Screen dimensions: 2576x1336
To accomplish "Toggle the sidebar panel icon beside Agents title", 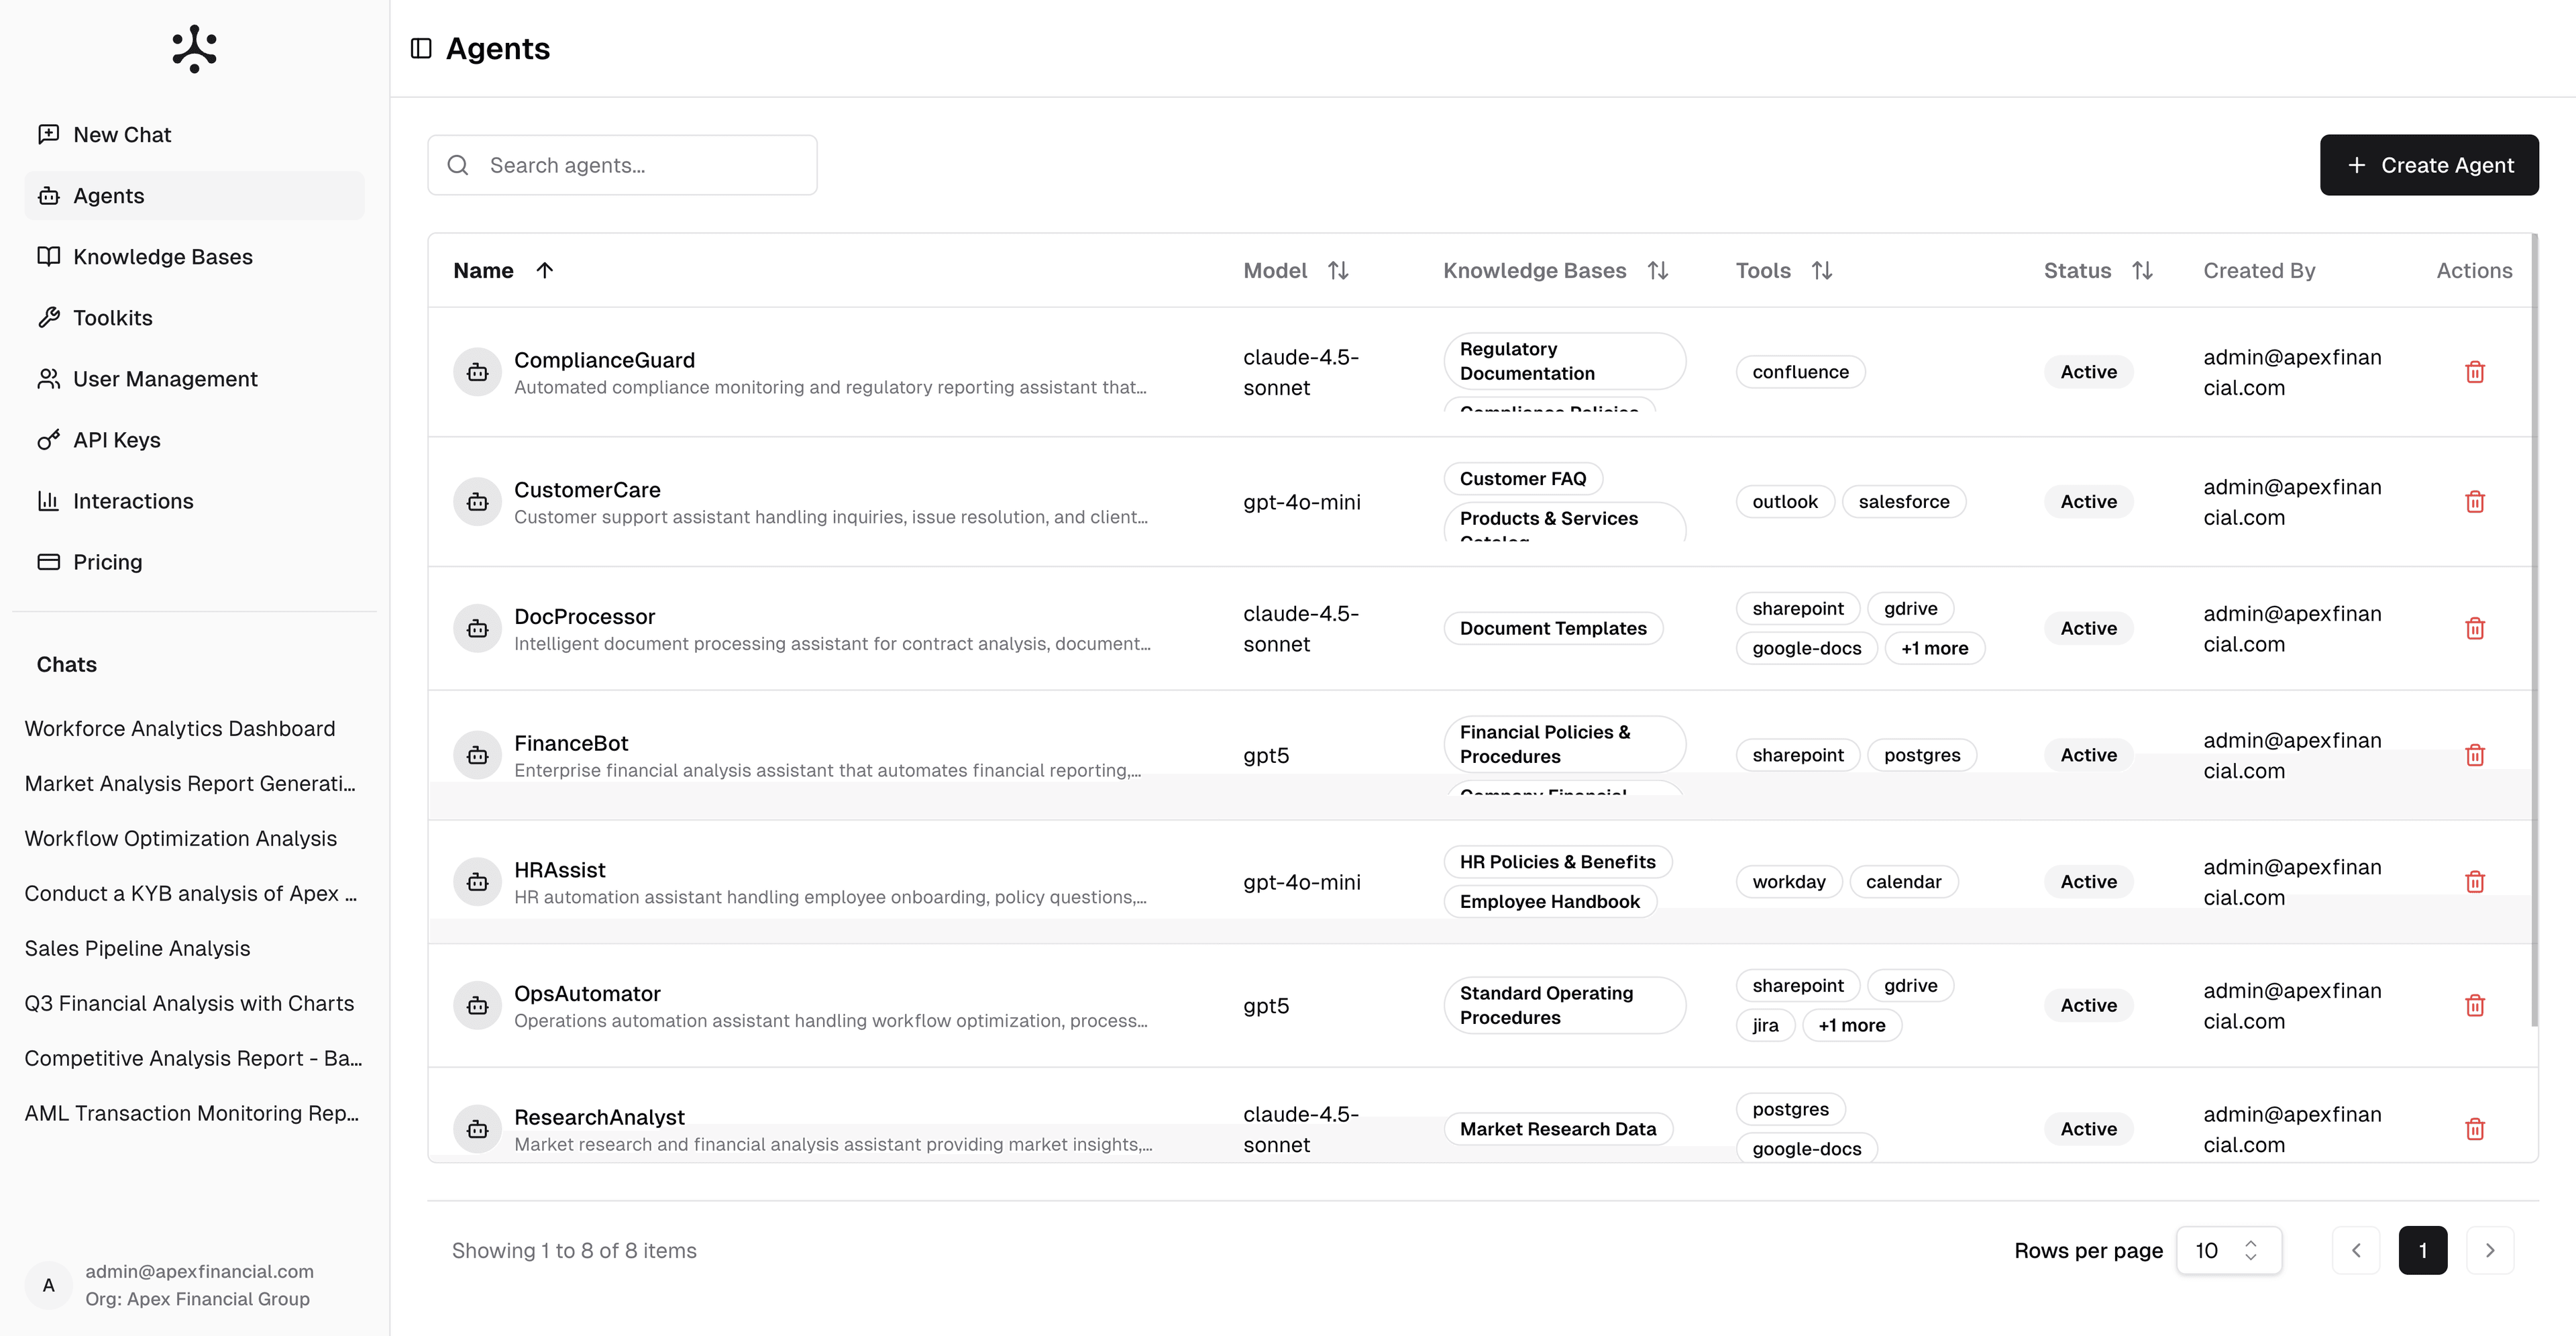I will click(421, 48).
